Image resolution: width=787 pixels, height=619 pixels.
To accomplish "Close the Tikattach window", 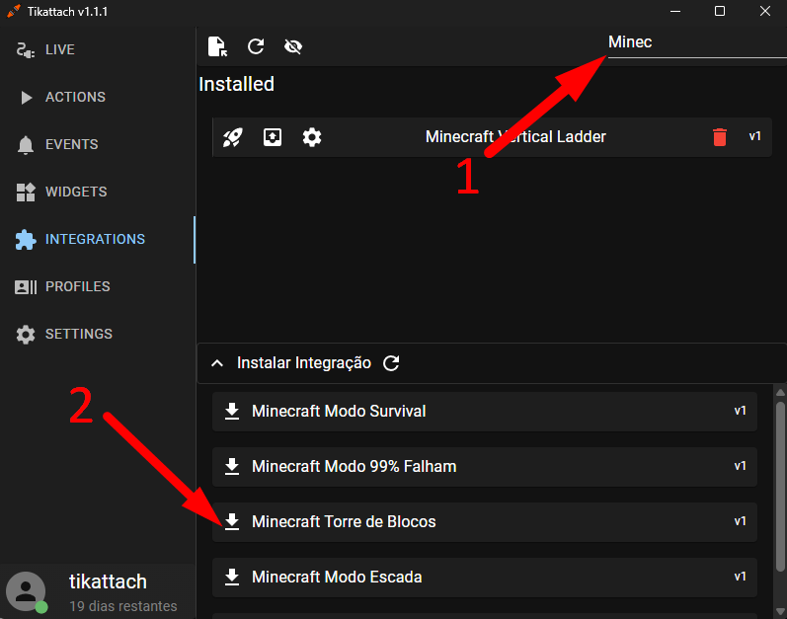I will click(x=765, y=11).
